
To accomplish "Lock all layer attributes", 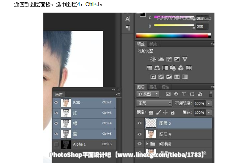I will coord(173,112).
